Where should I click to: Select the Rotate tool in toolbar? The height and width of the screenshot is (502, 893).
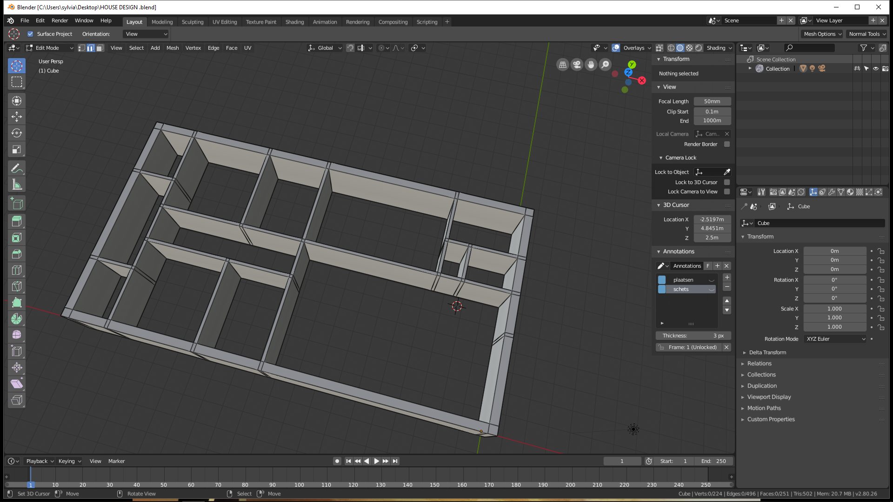point(17,133)
